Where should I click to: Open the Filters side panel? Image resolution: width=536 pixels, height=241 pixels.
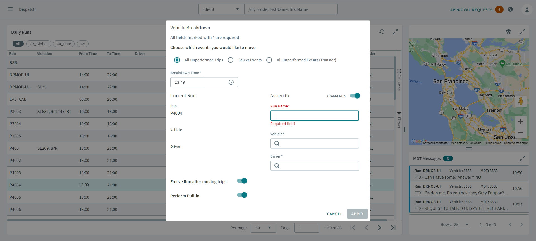399,120
